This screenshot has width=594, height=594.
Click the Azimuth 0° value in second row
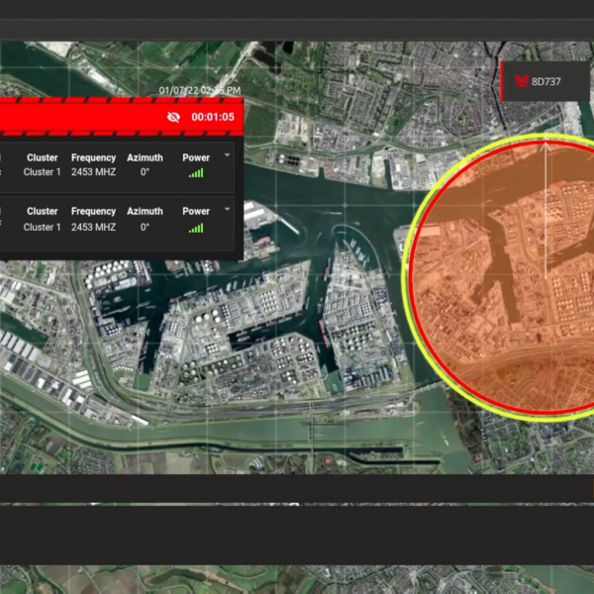(145, 227)
